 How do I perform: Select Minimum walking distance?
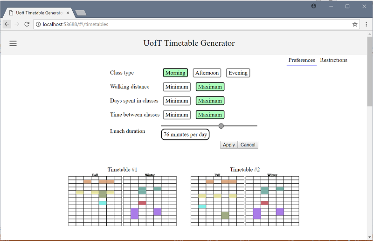177,87
